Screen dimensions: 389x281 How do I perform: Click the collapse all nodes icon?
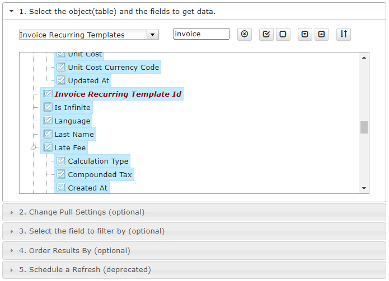click(x=321, y=34)
